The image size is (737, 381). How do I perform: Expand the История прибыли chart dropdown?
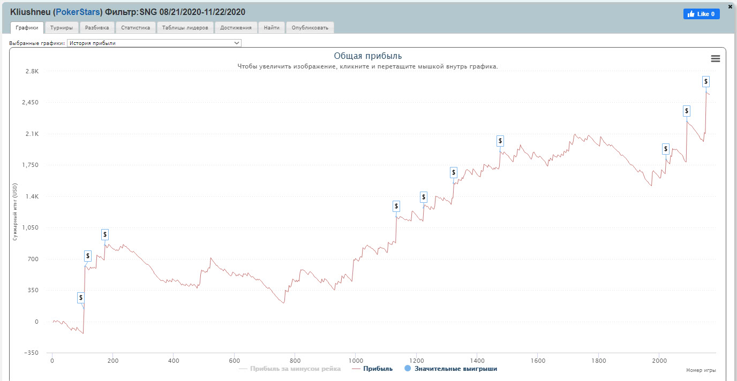tap(154, 43)
